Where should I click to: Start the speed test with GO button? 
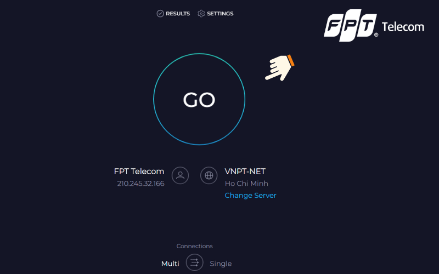point(199,99)
